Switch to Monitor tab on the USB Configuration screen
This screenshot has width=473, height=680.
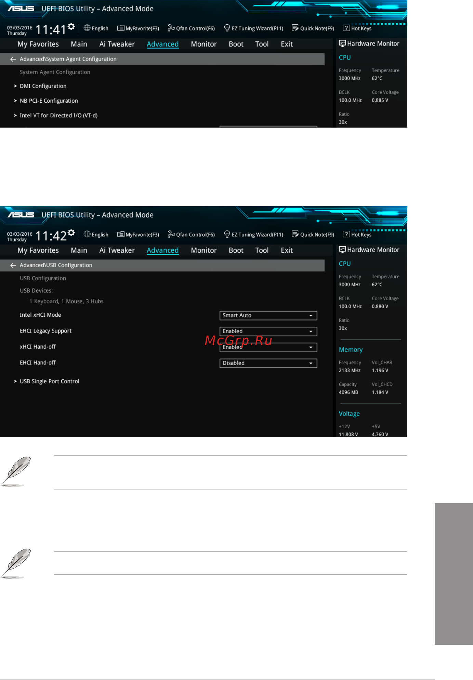(x=204, y=250)
